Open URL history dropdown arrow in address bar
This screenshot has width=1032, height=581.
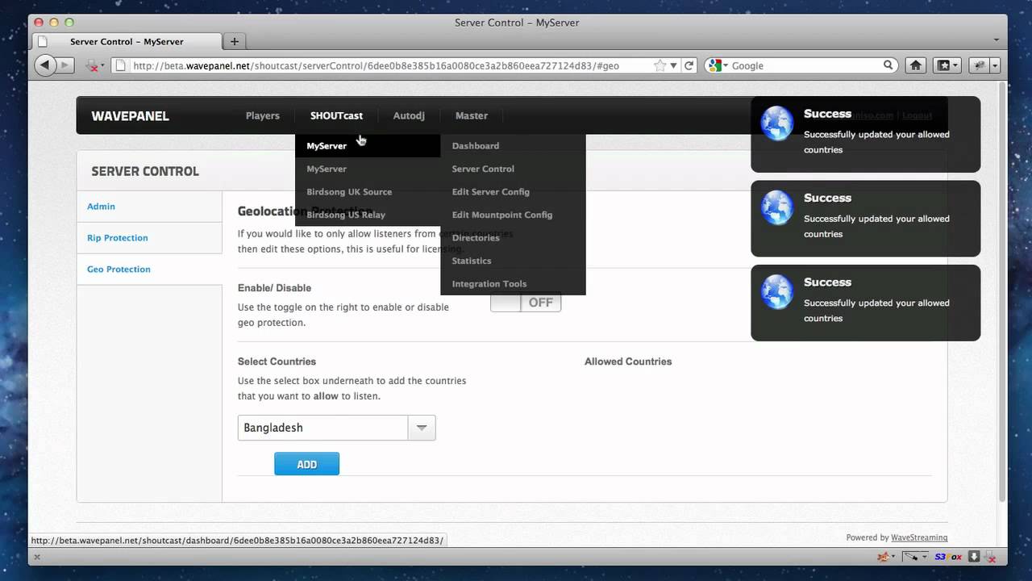pyautogui.click(x=674, y=65)
